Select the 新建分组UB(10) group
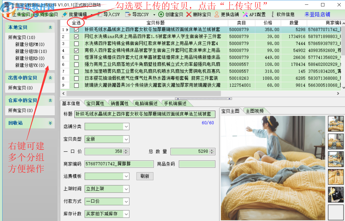 31,51
